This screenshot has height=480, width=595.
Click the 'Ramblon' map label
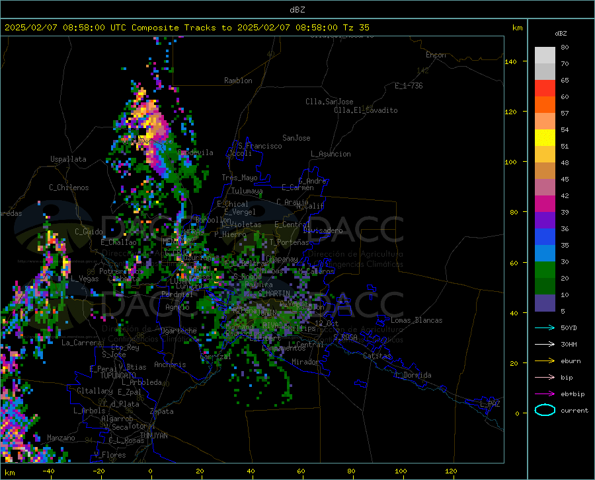[x=238, y=81]
